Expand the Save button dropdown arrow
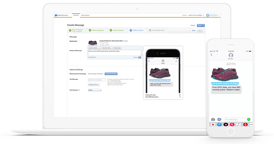Screen dimensions: 274x144 204,25
